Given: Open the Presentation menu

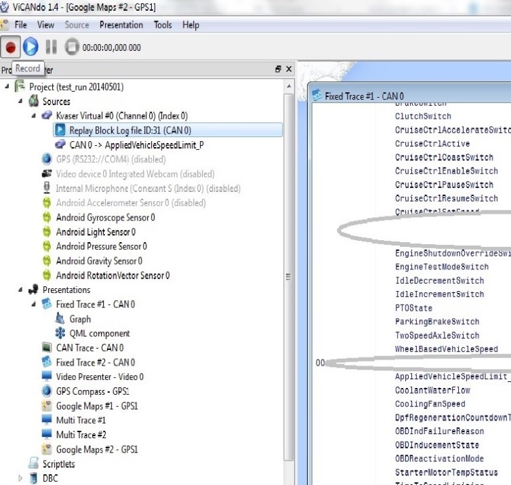Looking at the screenshot, I should tap(121, 25).
